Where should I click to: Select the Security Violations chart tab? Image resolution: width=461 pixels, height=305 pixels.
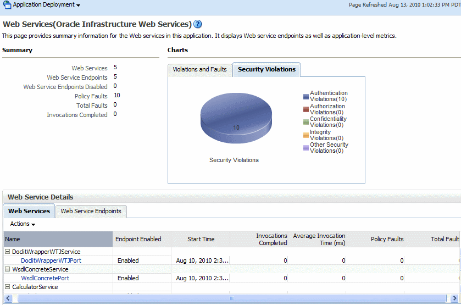pyautogui.click(x=266, y=69)
